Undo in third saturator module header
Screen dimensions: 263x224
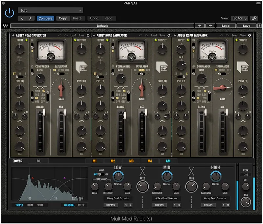pyautogui.click(x=221, y=35)
